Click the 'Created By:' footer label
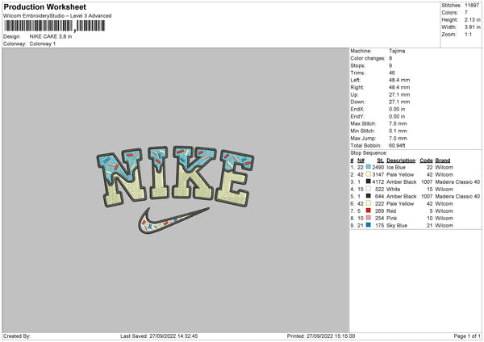 point(17,336)
